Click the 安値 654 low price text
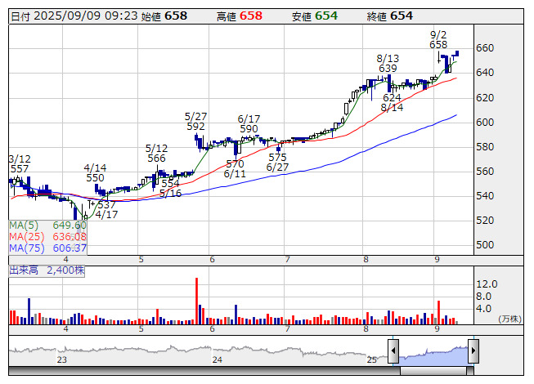Viewport: 534px width, 384px height. [x=315, y=16]
